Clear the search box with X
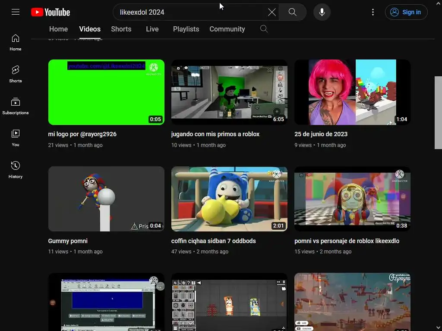The width and height of the screenshot is (442, 331). (272, 12)
